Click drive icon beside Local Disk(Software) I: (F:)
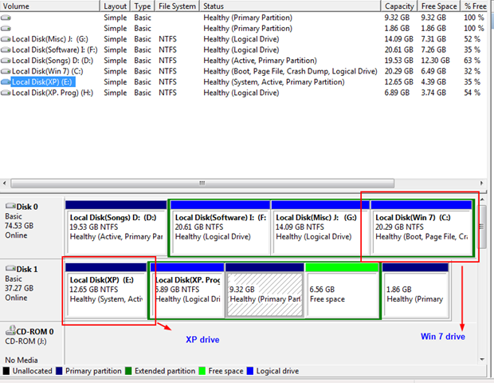This screenshot has height=383, width=494. pyautogui.click(x=6, y=49)
